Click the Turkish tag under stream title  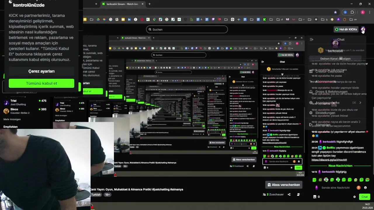coord(96,195)
